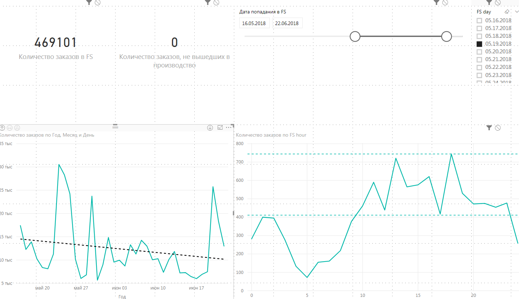Image resolution: width=519 pixels, height=299 pixels.
Task: Click the funnel icon above the date range slicer
Action: tap(437, 2)
